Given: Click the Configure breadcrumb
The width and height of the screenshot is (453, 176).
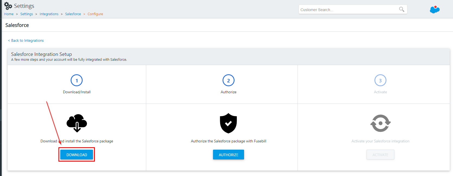Looking at the screenshot, I should (95, 14).
